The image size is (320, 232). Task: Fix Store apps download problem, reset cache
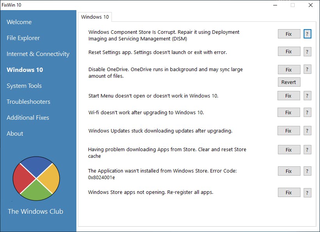289,150
